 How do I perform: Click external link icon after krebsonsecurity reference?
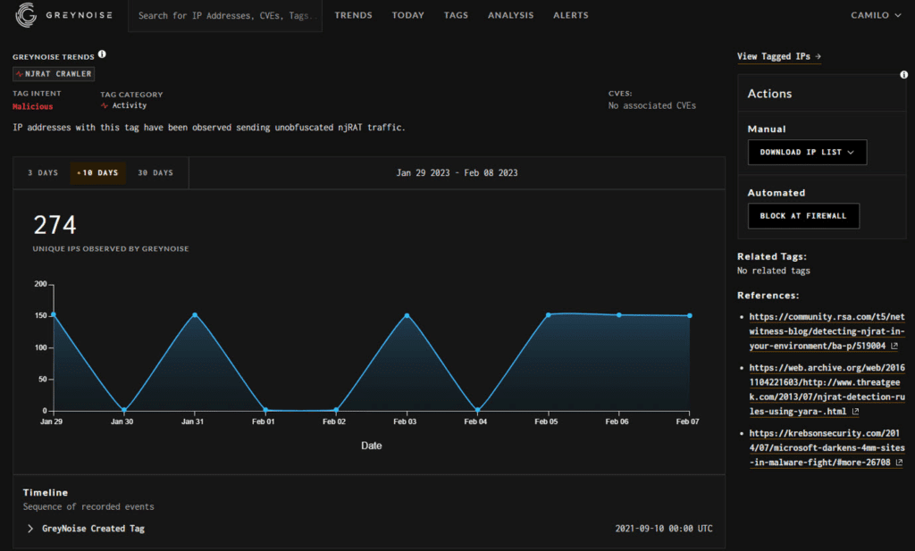pos(899,463)
